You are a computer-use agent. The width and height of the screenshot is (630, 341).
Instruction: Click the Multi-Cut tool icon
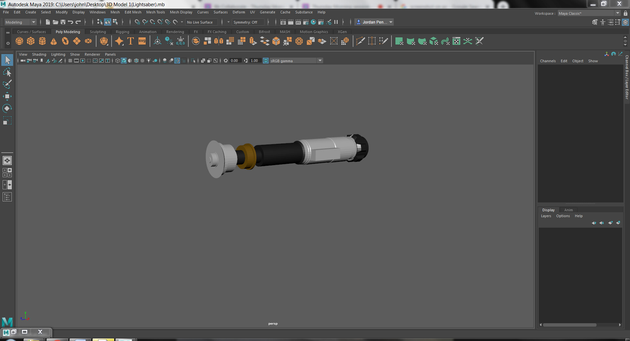[360, 41]
